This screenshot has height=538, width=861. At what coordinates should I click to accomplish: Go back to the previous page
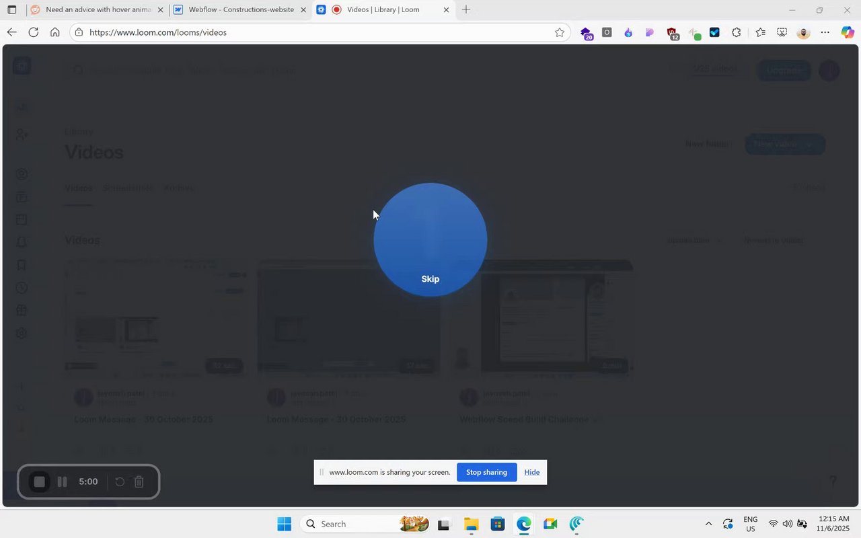click(11, 32)
